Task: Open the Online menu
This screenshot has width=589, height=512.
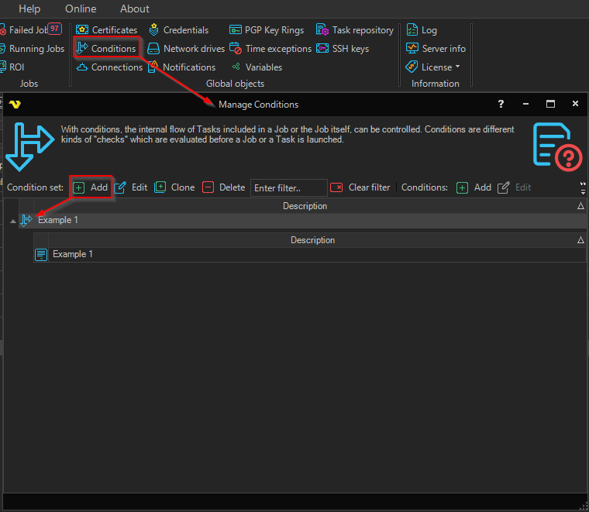Action: point(81,9)
